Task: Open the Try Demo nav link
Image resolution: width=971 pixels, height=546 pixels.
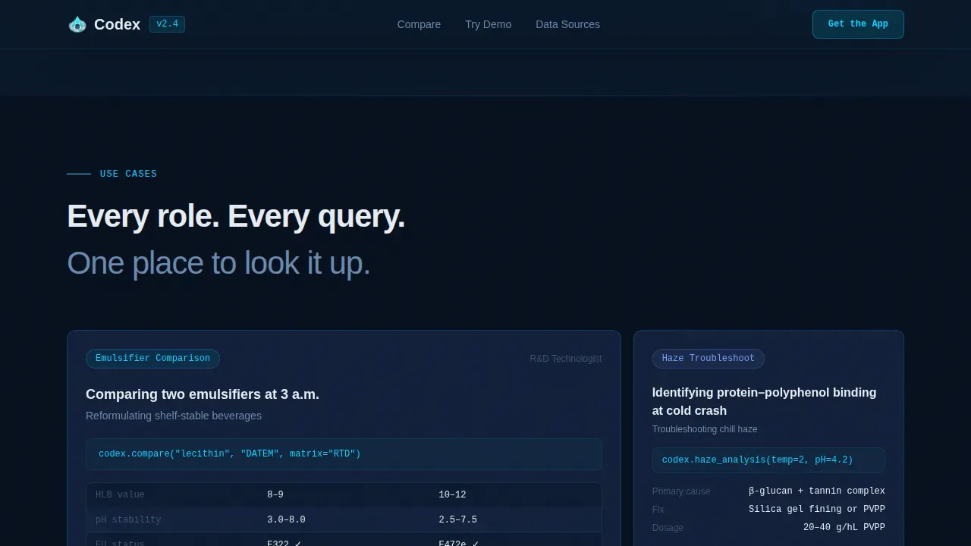Action: click(488, 24)
